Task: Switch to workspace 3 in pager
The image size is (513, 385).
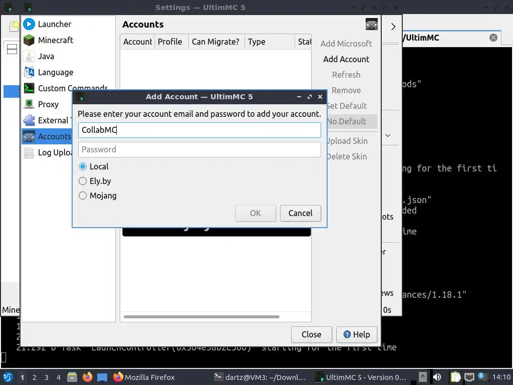Action: [47, 377]
